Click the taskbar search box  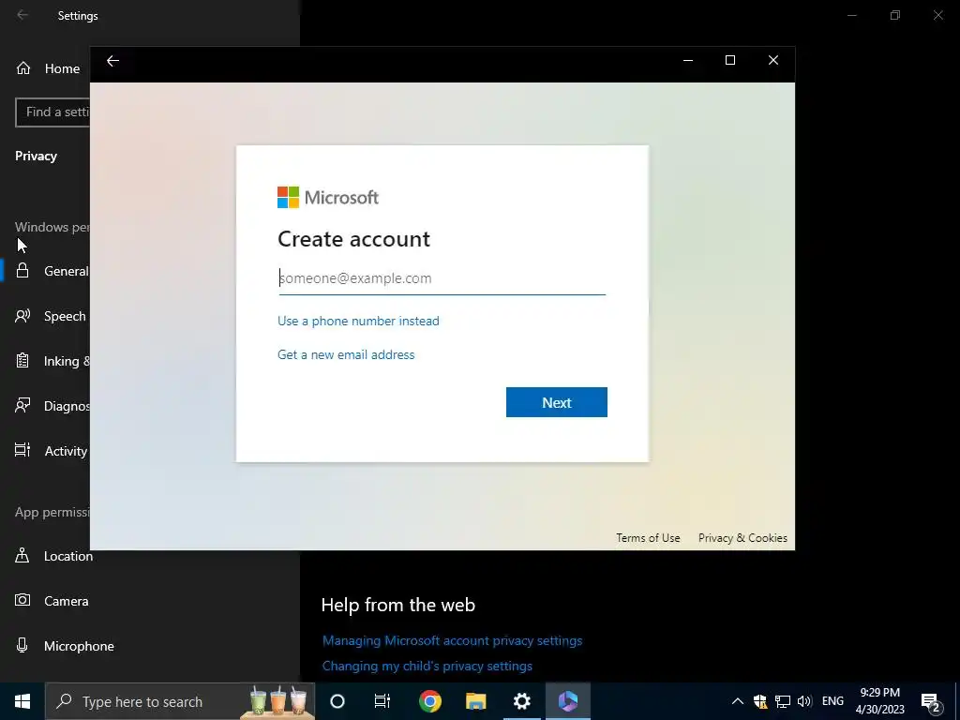pyautogui.click(x=180, y=701)
